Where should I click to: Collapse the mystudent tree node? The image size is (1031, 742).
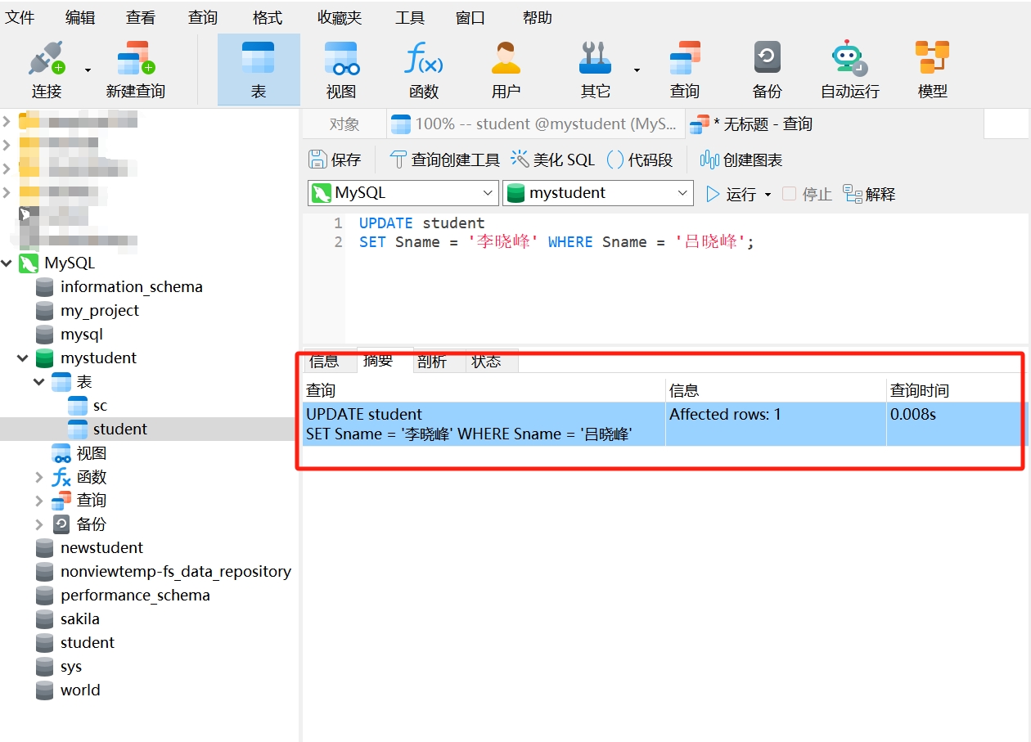(23, 358)
